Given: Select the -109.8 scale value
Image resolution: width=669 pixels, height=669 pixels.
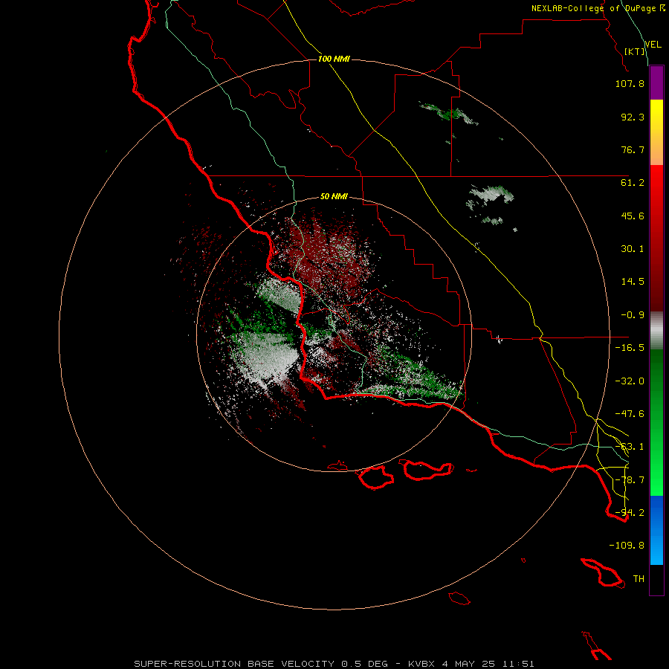Looking at the screenshot, I should 627,546.
